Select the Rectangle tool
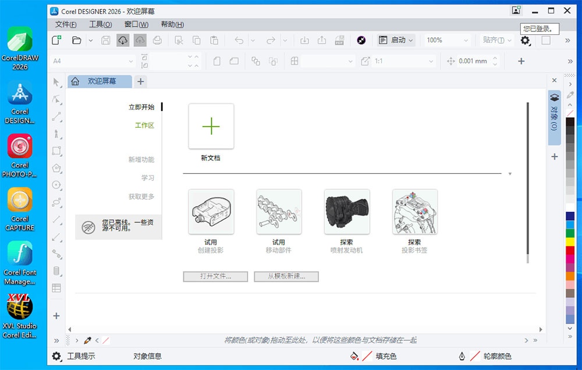This screenshot has width=582, height=370. pos(56,151)
